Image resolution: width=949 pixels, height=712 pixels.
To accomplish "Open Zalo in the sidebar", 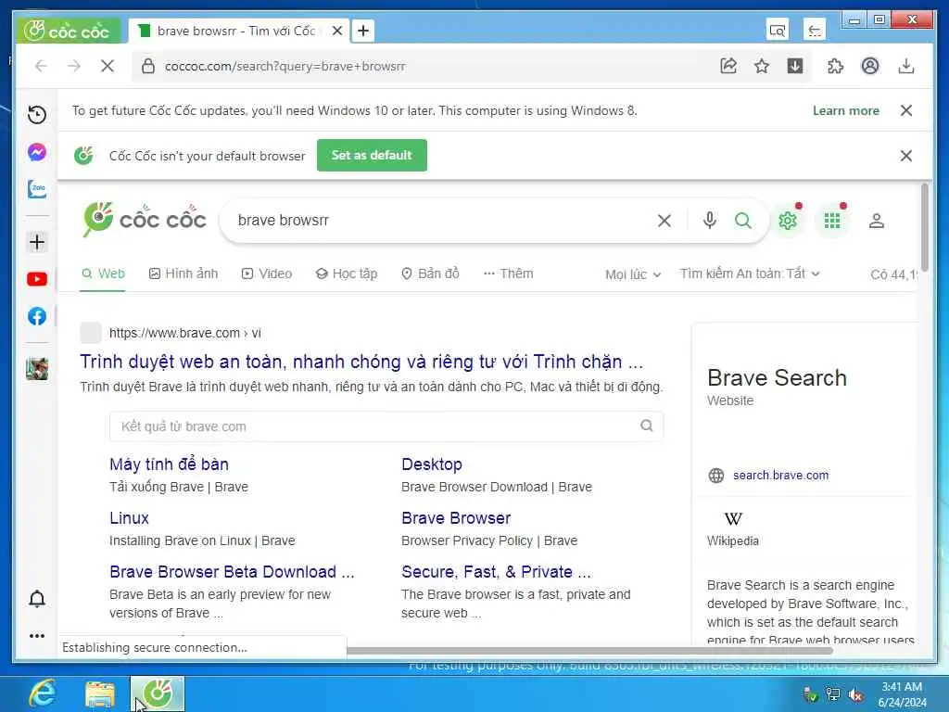I will (37, 189).
